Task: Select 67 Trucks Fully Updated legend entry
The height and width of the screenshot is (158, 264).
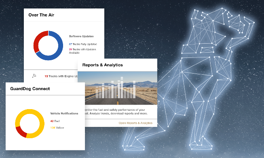Action: [83, 44]
